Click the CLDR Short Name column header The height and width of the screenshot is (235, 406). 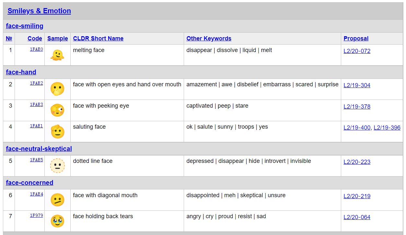tap(98, 38)
